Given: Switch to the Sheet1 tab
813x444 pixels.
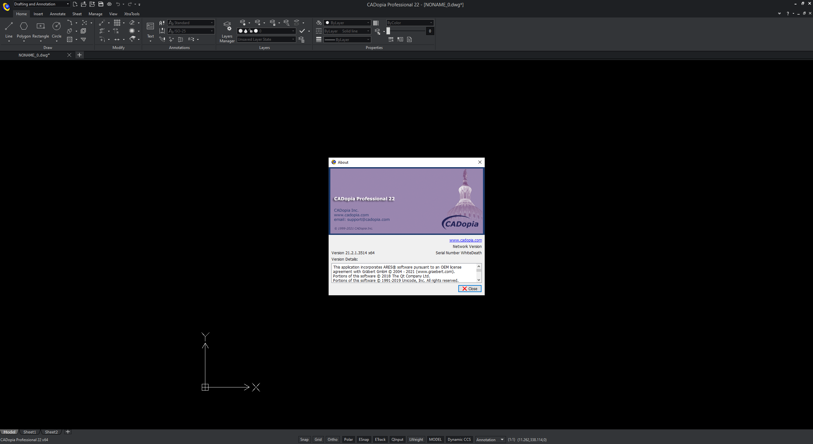Looking at the screenshot, I should click(30, 432).
